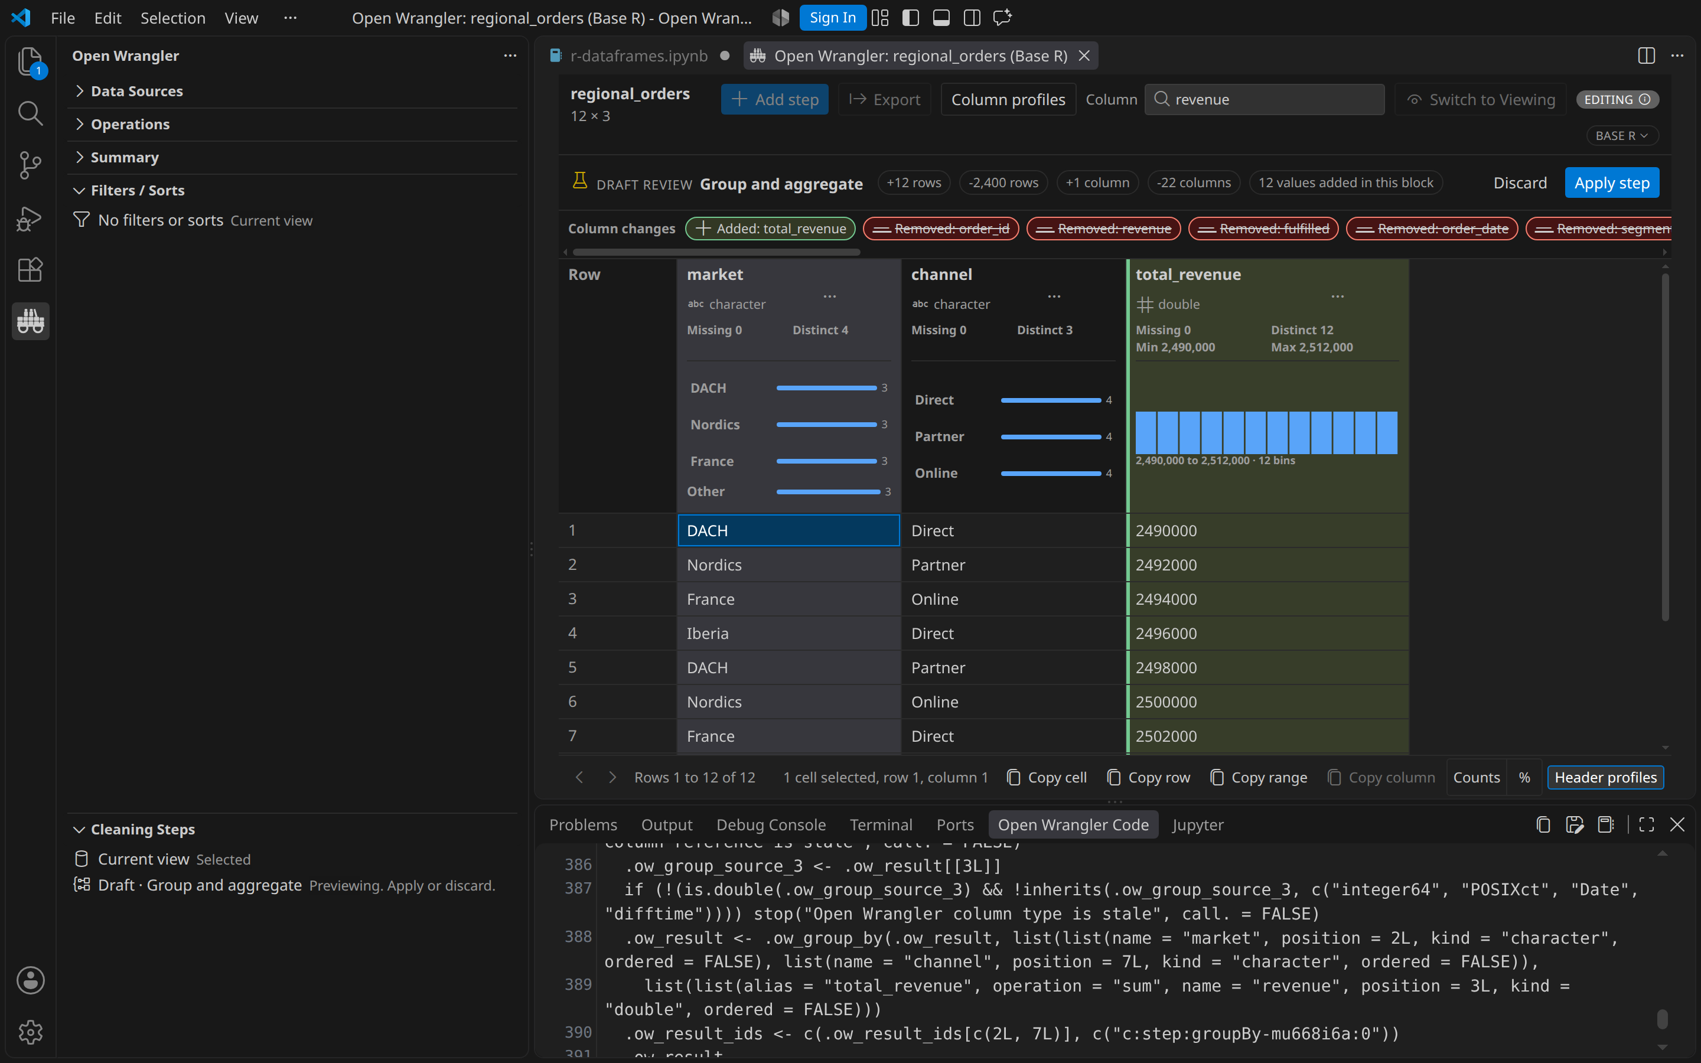Toggle the secondary side bar icon

(x=972, y=18)
